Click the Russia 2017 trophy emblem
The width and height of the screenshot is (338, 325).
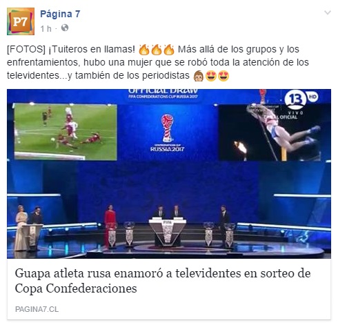(x=168, y=132)
